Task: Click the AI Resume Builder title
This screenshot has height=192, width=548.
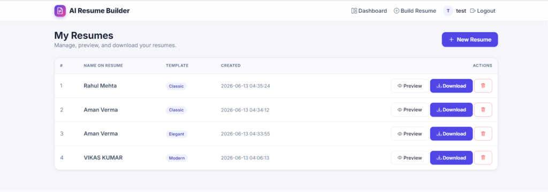Action: pos(99,11)
